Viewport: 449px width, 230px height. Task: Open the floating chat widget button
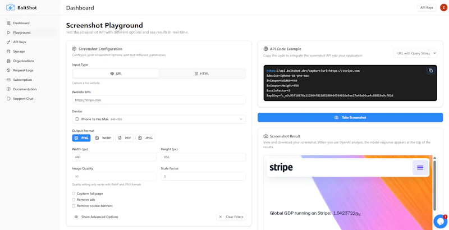[441, 221]
